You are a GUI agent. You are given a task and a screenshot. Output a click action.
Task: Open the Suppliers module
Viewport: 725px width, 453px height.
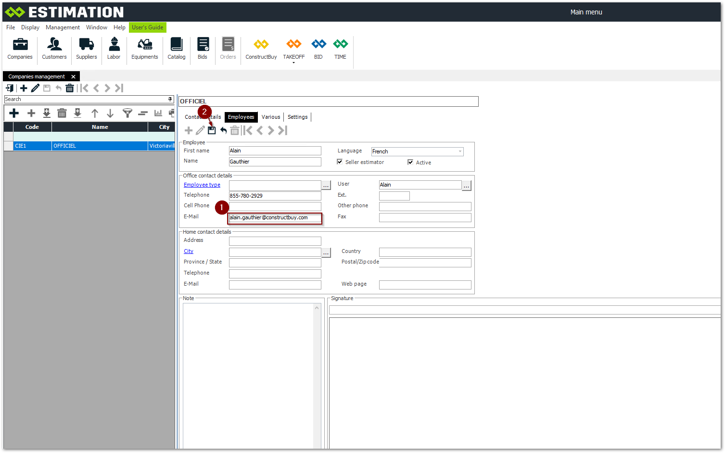86,49
